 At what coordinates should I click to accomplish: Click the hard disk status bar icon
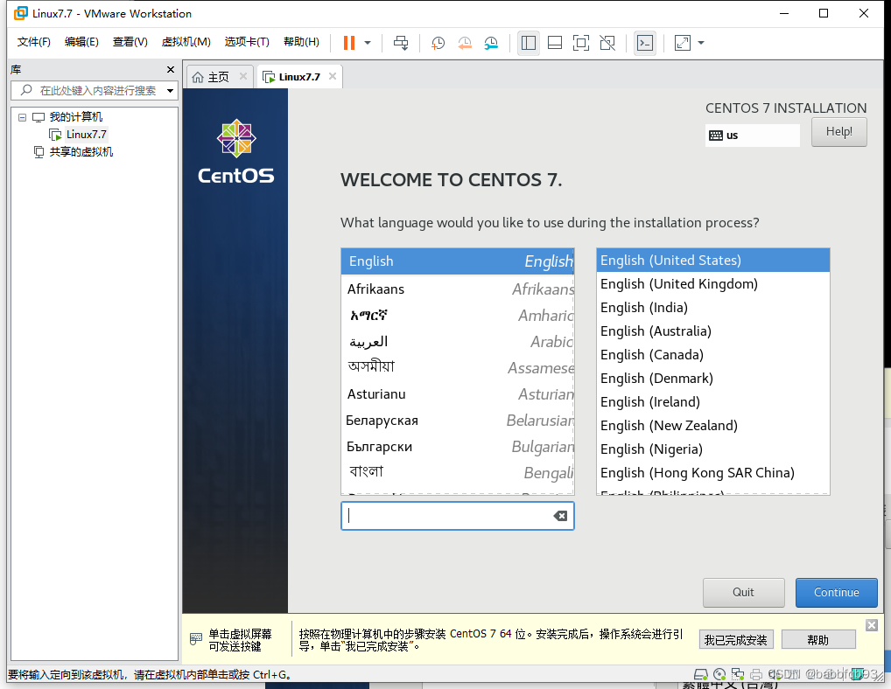click(x=701, y=674)
